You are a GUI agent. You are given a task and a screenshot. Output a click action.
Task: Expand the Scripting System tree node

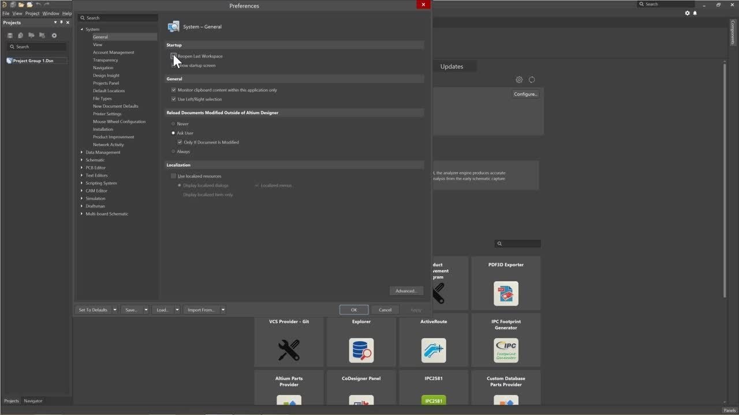click(81, 183)
